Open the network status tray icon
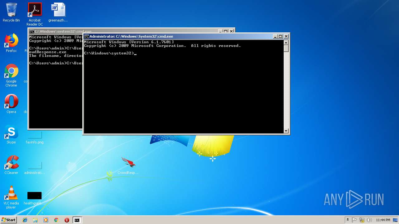This screenshot has height=224, width=399. point(362,220)
